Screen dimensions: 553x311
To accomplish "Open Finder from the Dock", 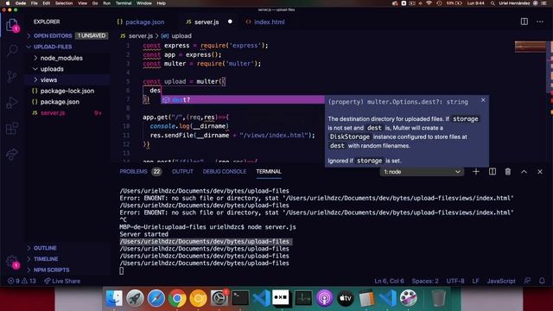I will pyautogui.click(x=114, y=298).
